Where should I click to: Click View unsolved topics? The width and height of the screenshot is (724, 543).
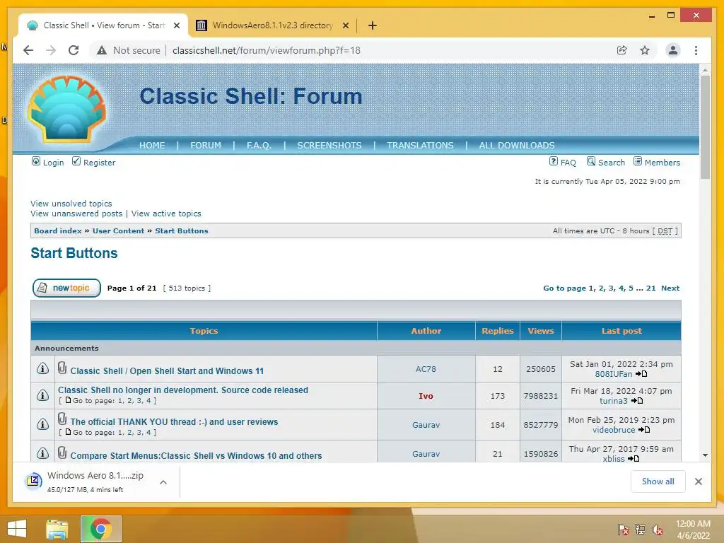pyautogui.click(x=71, y=204)
